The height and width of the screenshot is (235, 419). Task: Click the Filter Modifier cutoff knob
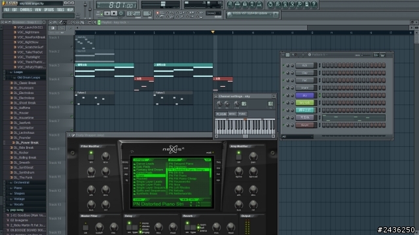click(x=91, y=171)
